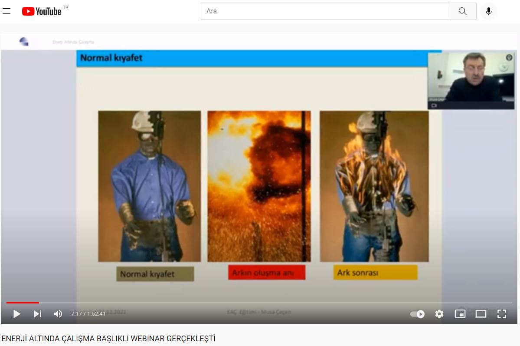
Task: Click the video title ENERJİ ALTINDA ÇALIŞMA
Action: [108, 339]
